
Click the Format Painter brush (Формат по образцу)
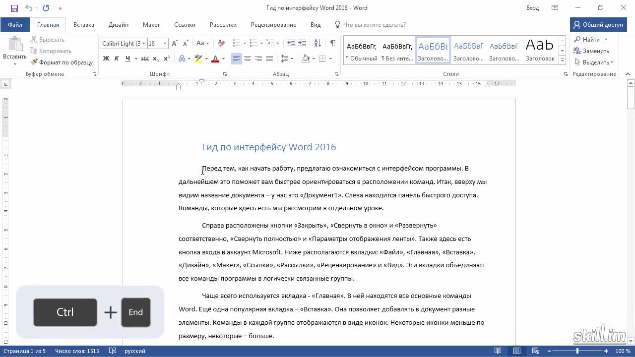pyautogui.click(x=62, y=62)
